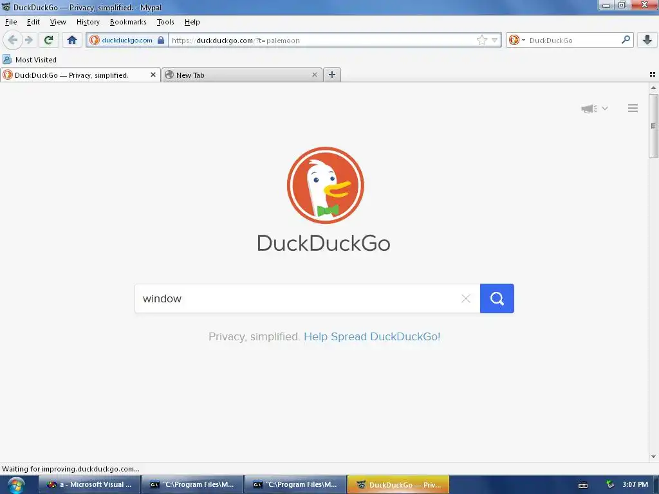
Task: Click the Back navigation arrow
Action: pos(12,40)
